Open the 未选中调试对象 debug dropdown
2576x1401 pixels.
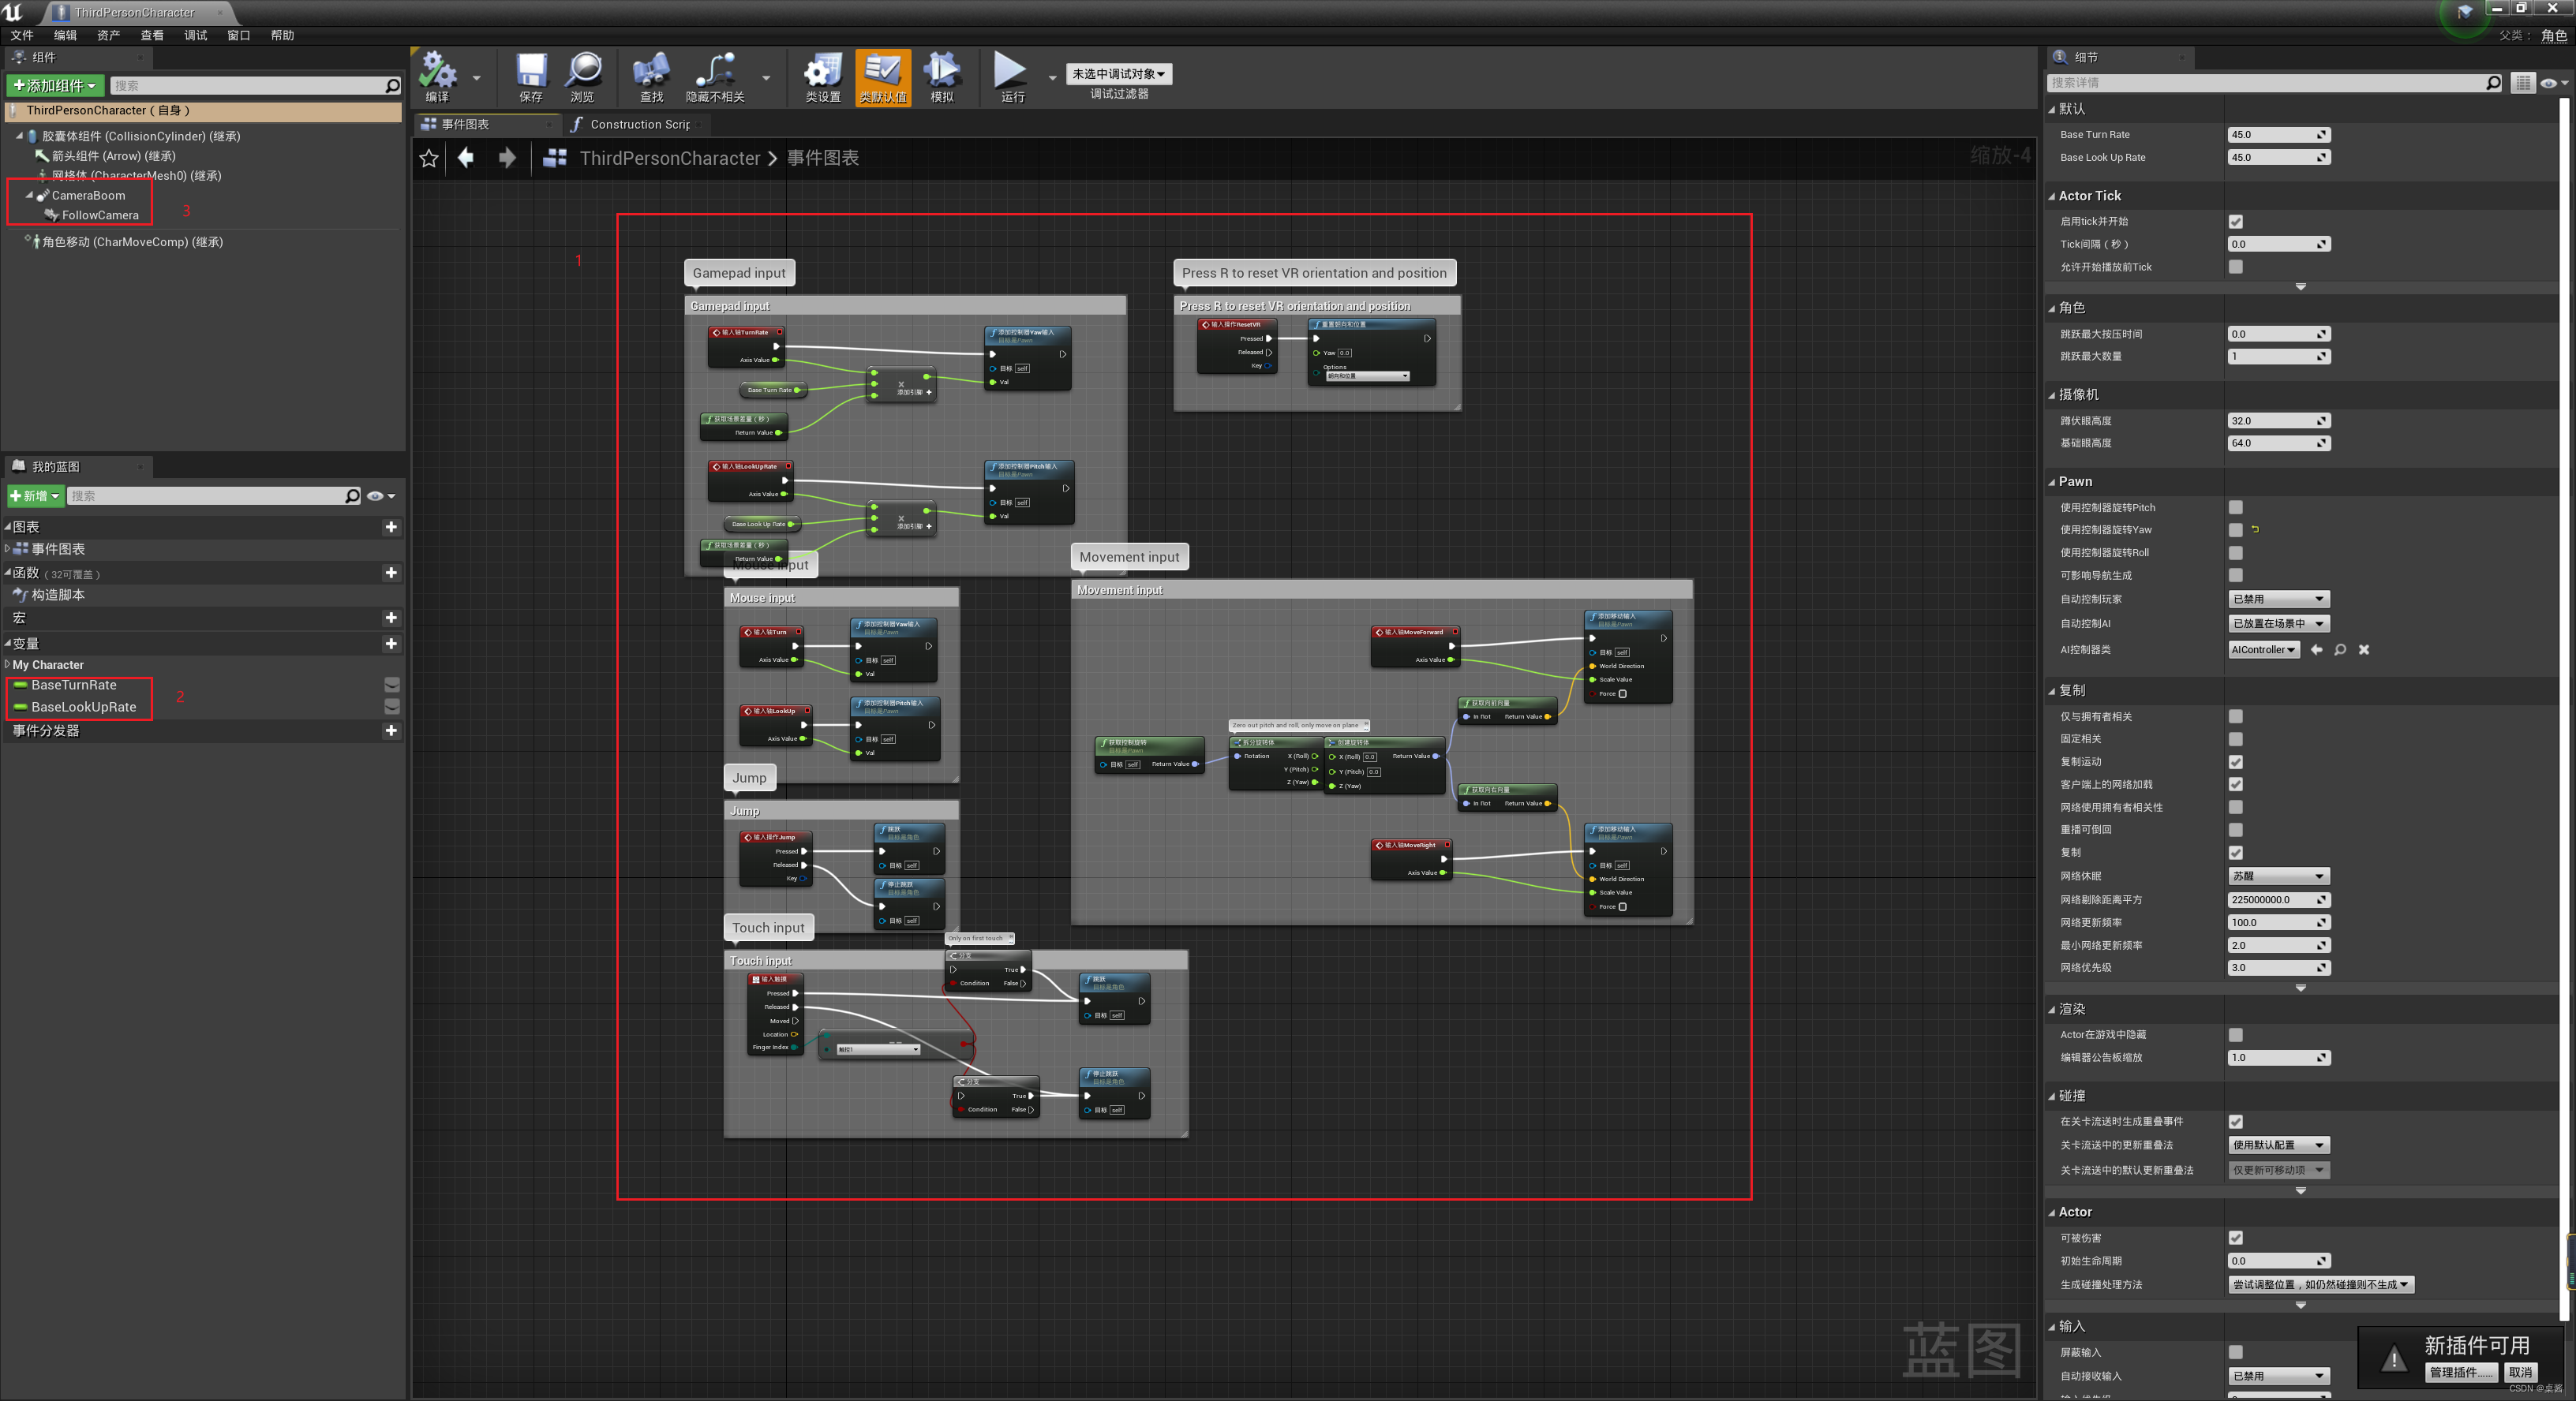(1118, 74)
